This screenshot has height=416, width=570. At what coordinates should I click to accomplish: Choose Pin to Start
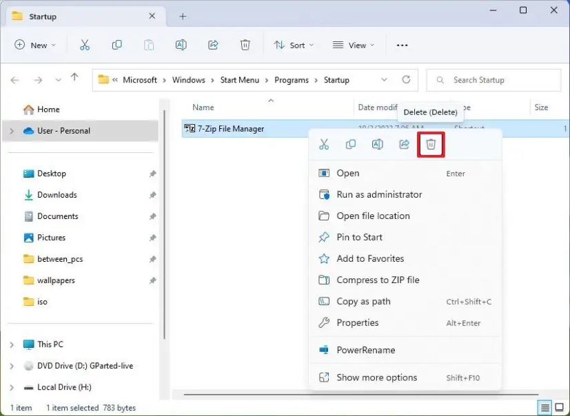click(x=405, y=237)
